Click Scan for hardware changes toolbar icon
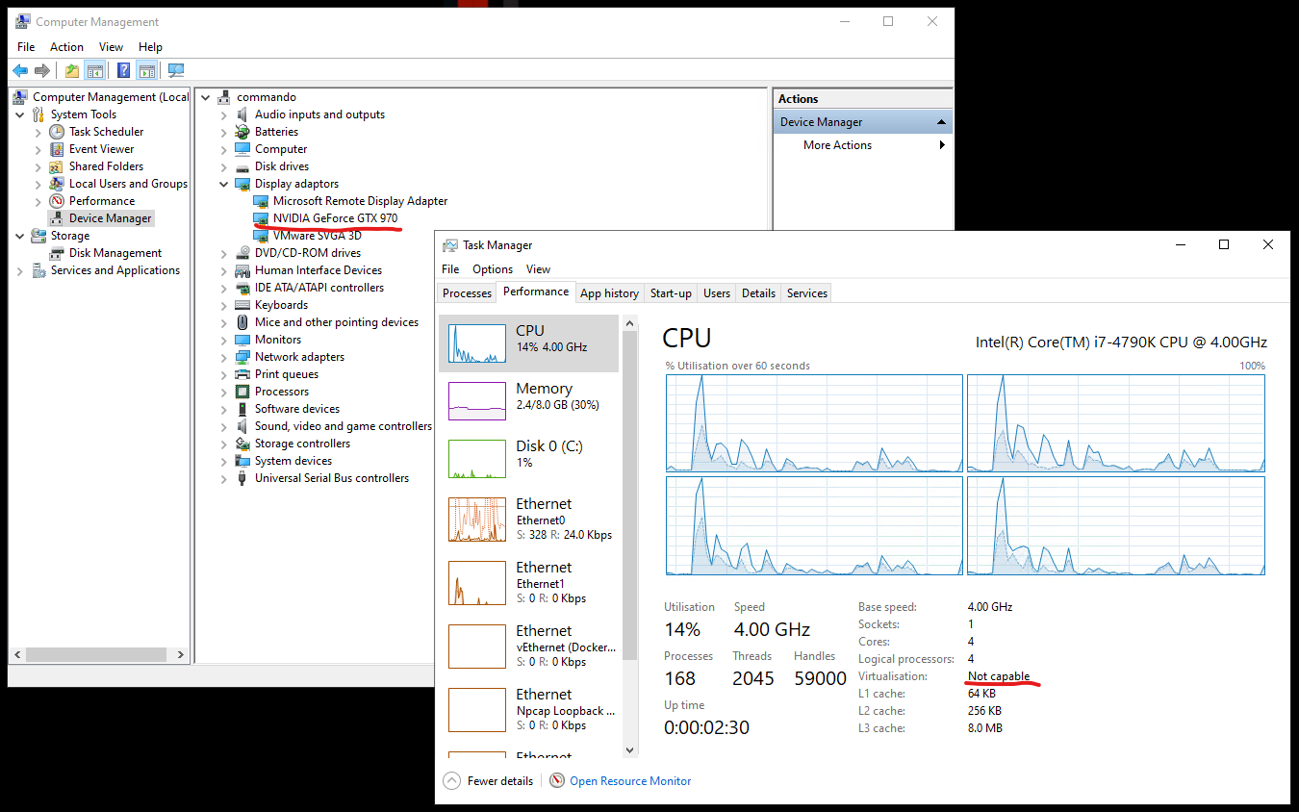Image resolution: width=1299 pixels, height=812 pixels. click(176, 70)
